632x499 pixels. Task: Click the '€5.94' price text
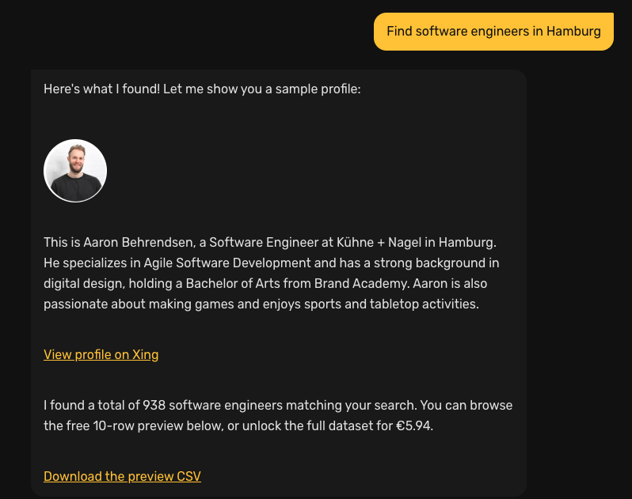point(414,425)
